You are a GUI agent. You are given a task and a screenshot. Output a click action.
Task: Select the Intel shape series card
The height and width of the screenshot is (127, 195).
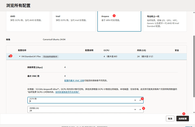coord(74,21)
